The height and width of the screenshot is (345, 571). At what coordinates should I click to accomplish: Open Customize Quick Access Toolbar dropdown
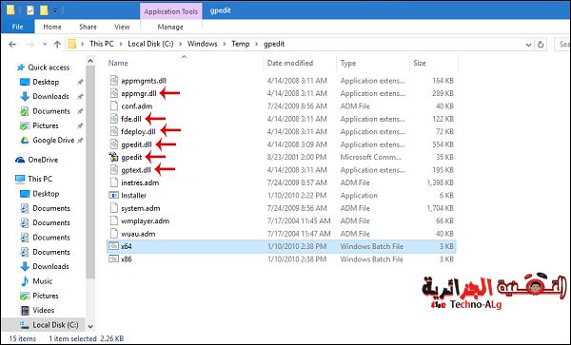click(x=55, y=10)
